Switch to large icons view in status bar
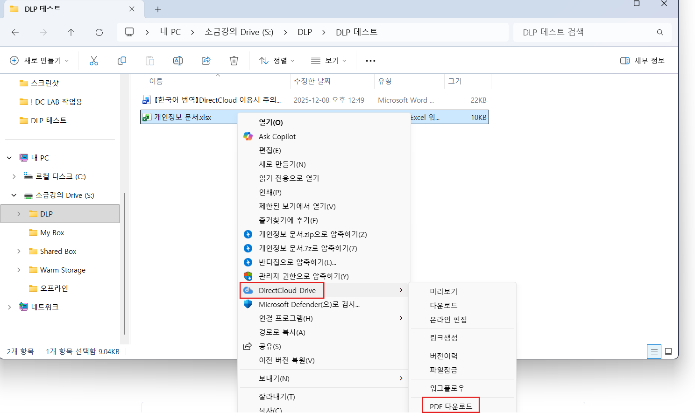695x413 pixels. 668,351
